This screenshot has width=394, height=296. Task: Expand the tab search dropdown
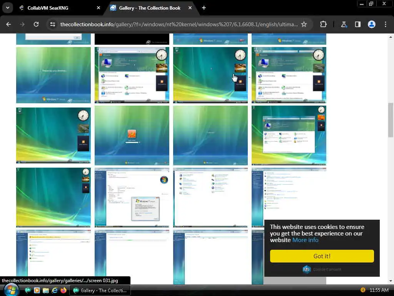pyautogui.click(x=8, y=8)
